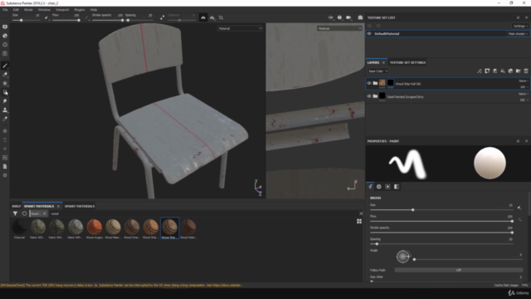Select the Polygon Fill tool
This screenshot has height=299, width=531.
(x=5, y=92)
